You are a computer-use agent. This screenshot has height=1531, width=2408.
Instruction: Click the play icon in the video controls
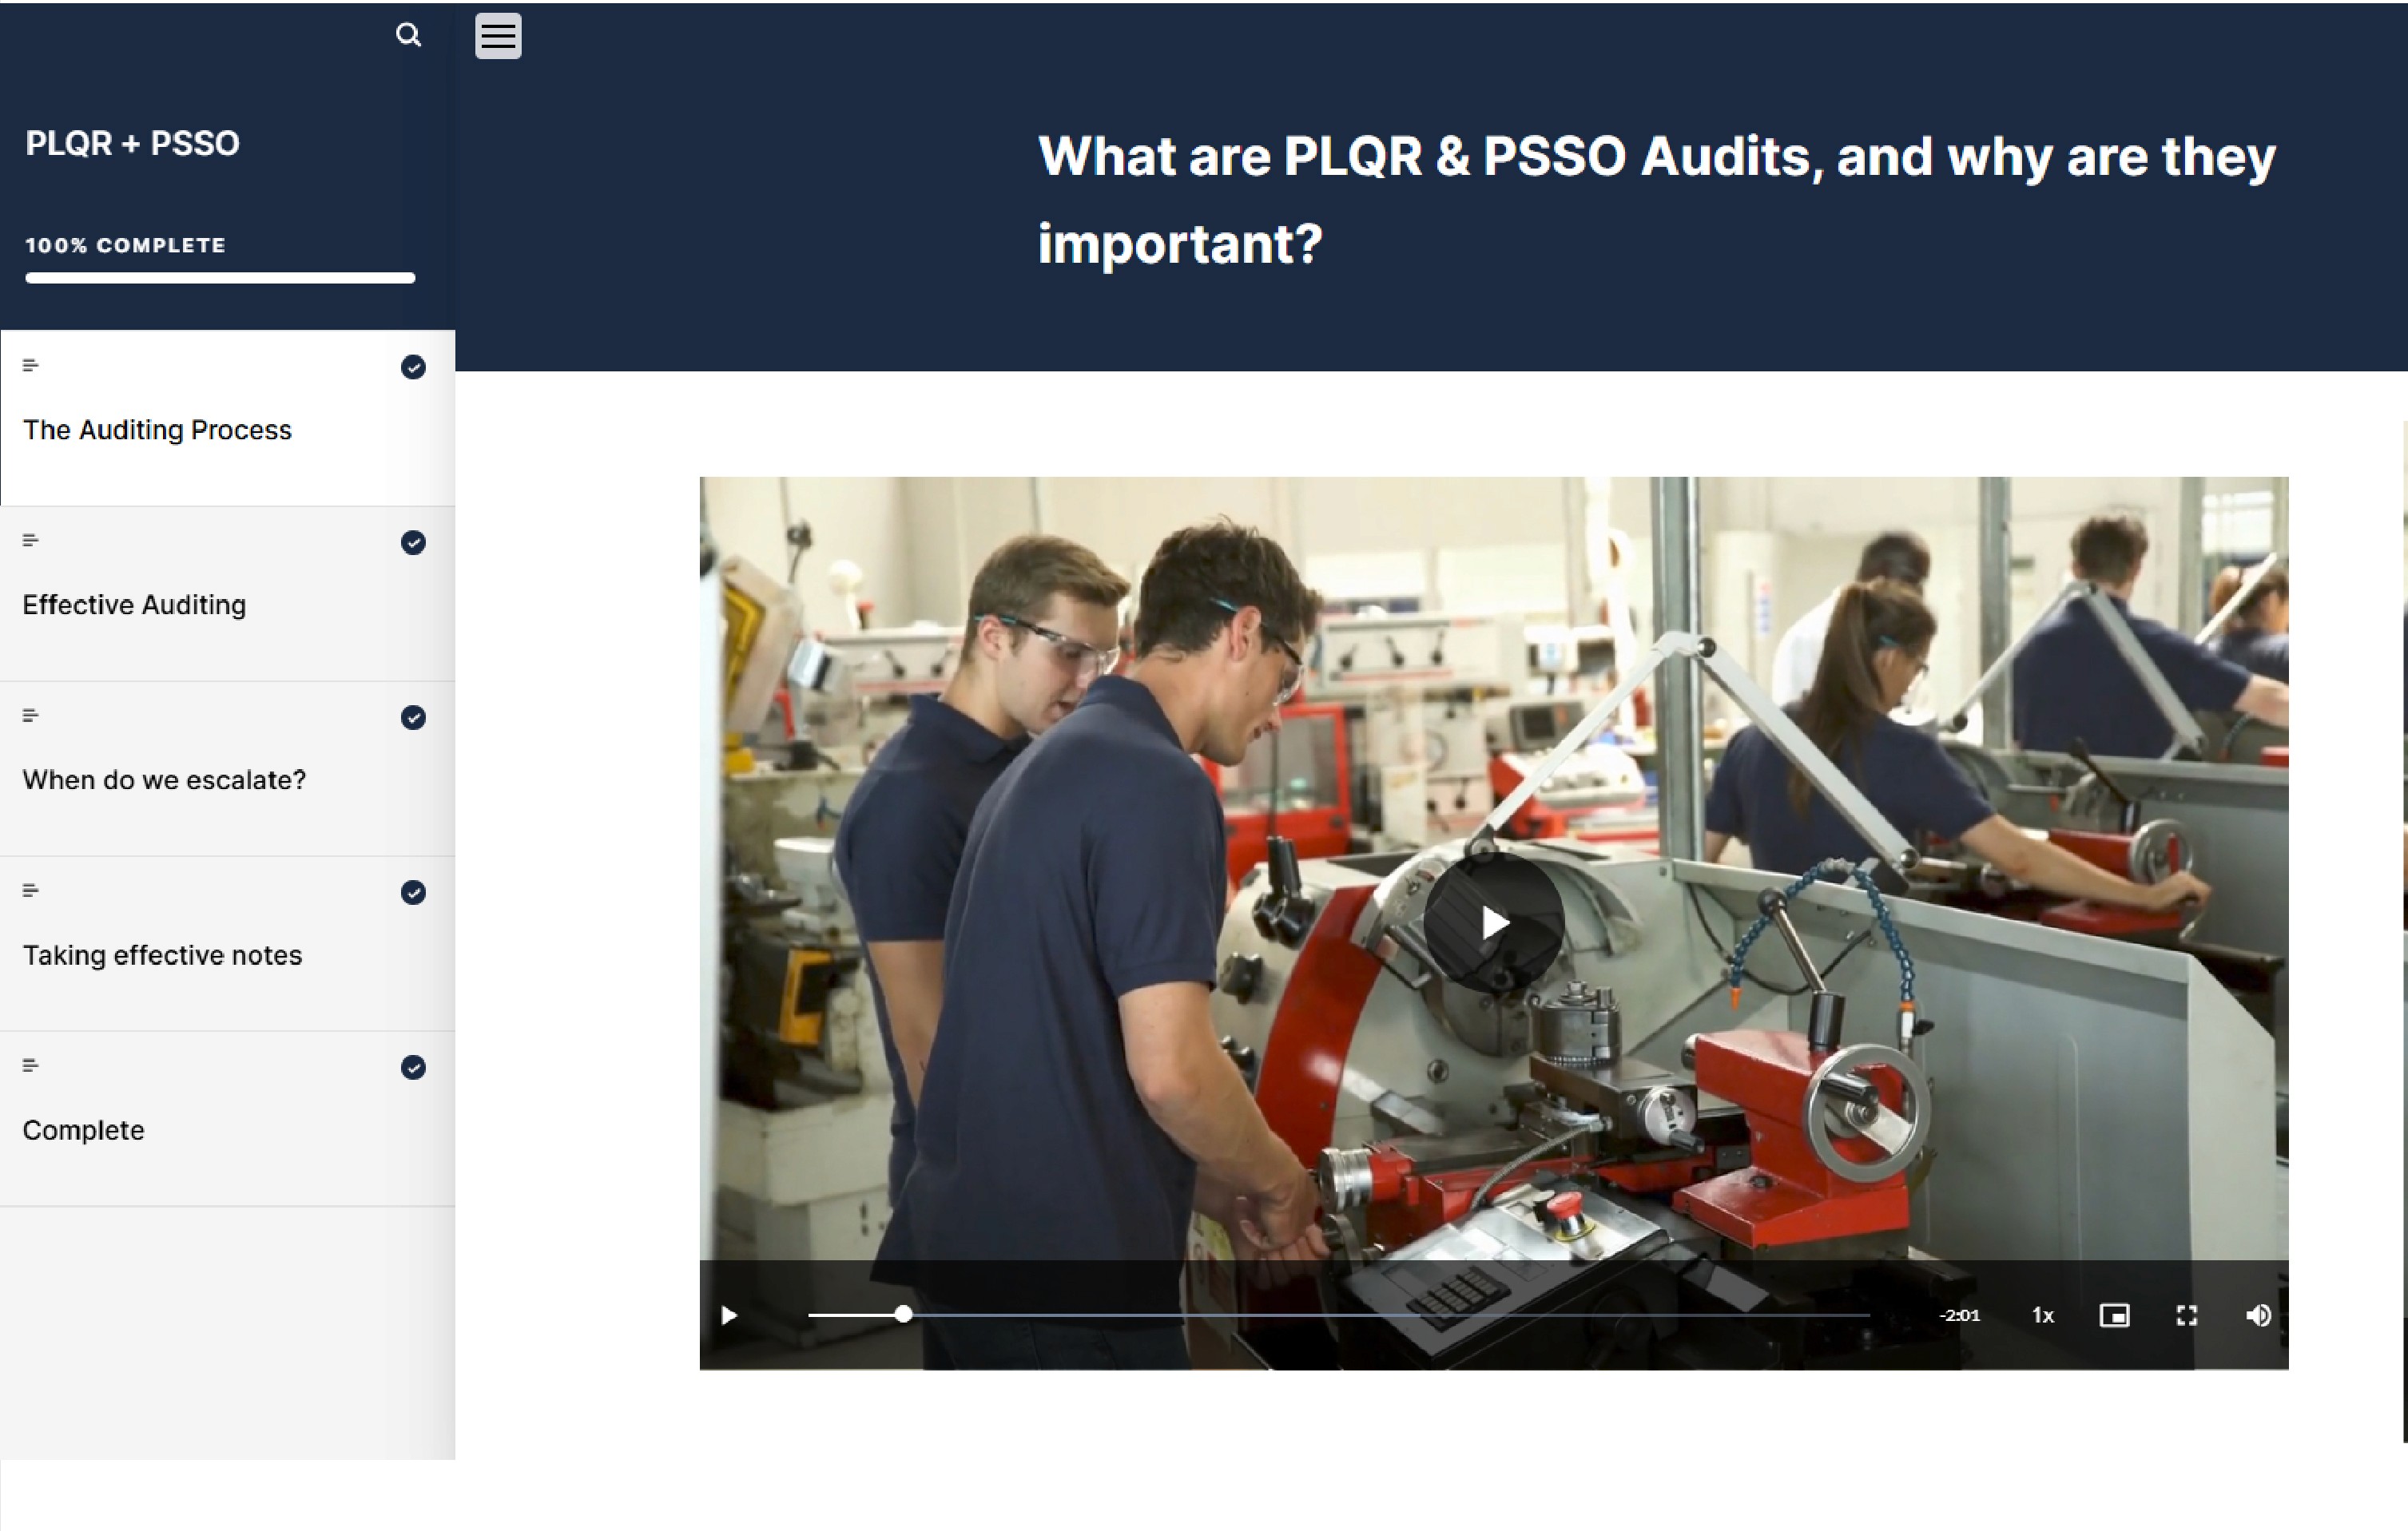coord(729,1315)
